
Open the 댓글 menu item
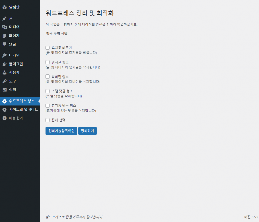coord(20,44)
